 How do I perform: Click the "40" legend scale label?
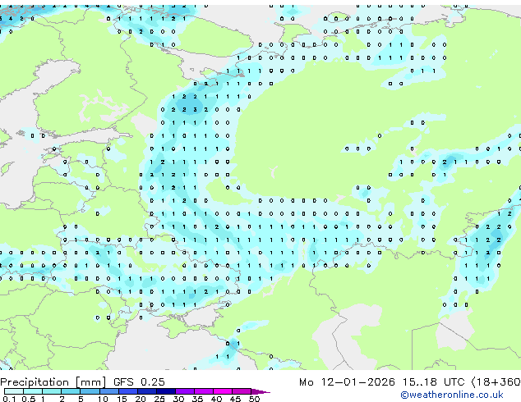coord(216,399)
